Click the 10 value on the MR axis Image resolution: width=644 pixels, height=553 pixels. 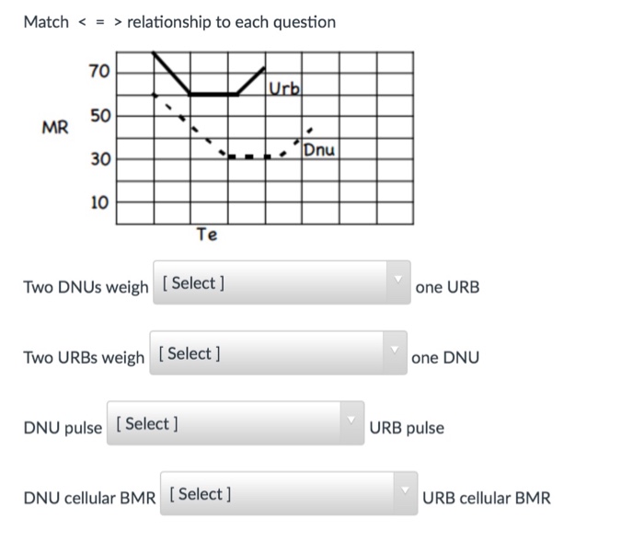[x=98, y=202]
